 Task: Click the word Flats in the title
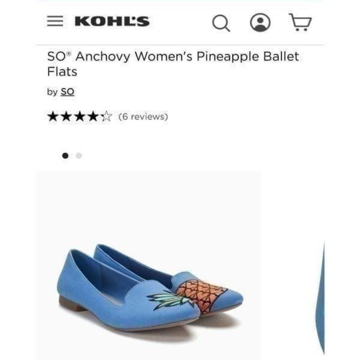(62, 71)
